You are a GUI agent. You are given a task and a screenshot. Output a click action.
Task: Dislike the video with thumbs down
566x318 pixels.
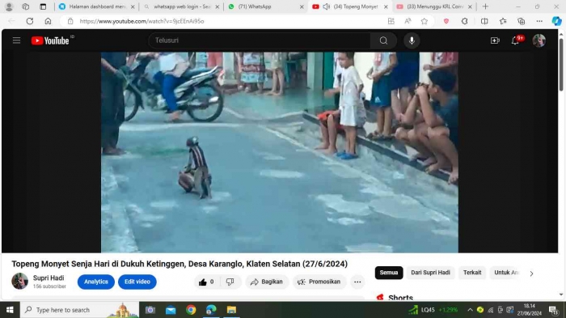click(230, 282)
